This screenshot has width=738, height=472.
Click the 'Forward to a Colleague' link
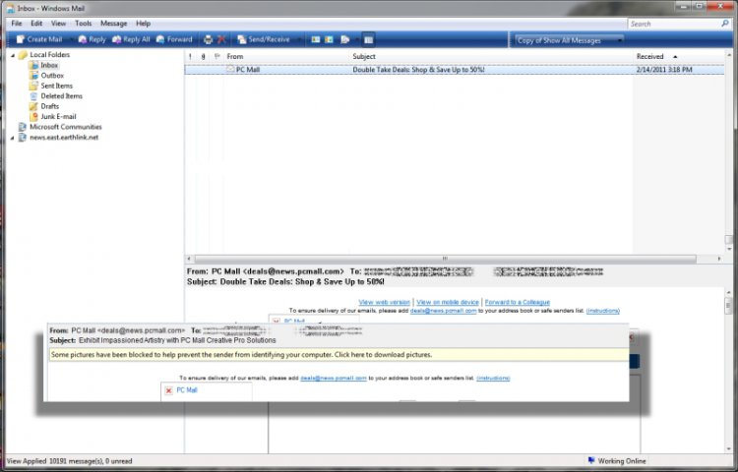point(518,302)
